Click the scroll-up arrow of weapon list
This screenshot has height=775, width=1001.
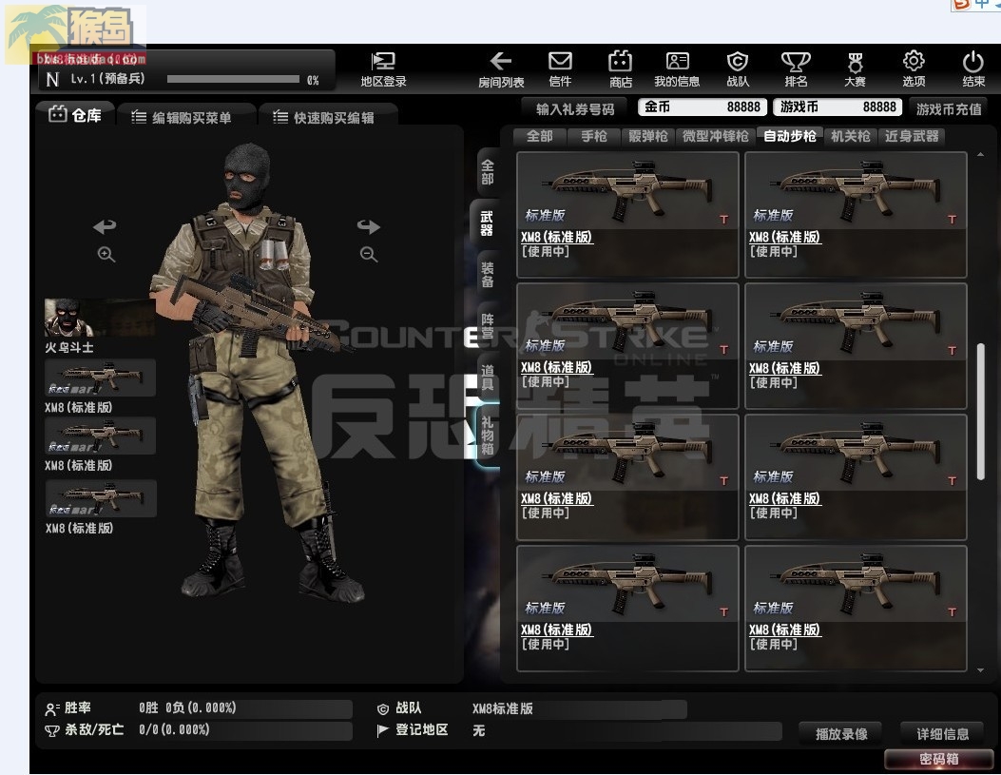[x=981, y=154]
